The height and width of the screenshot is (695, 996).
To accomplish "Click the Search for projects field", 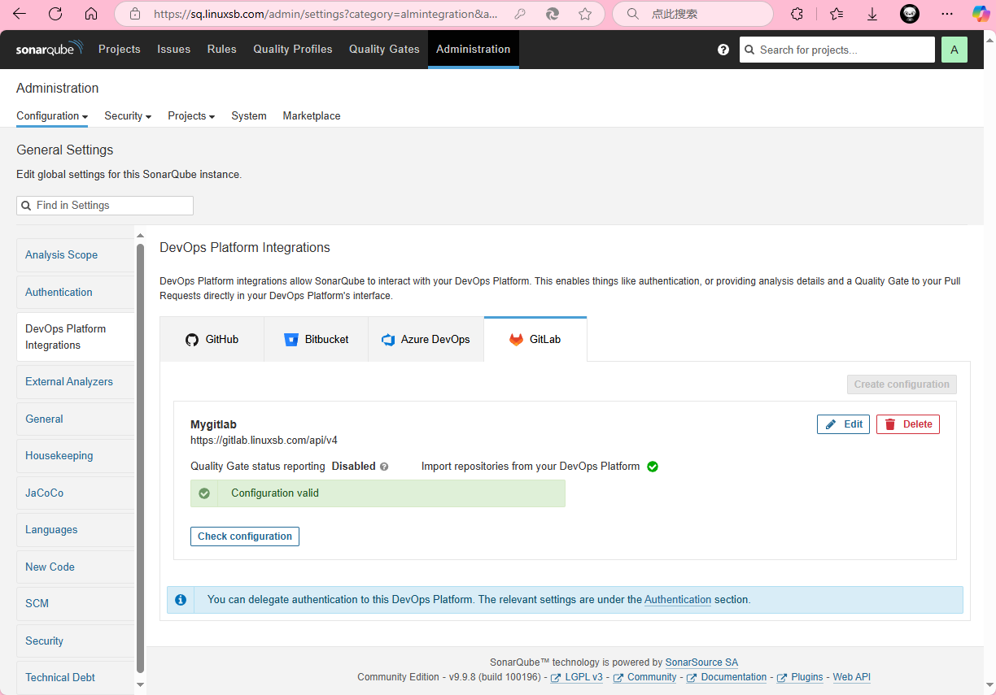I will (x=837, y=50).
